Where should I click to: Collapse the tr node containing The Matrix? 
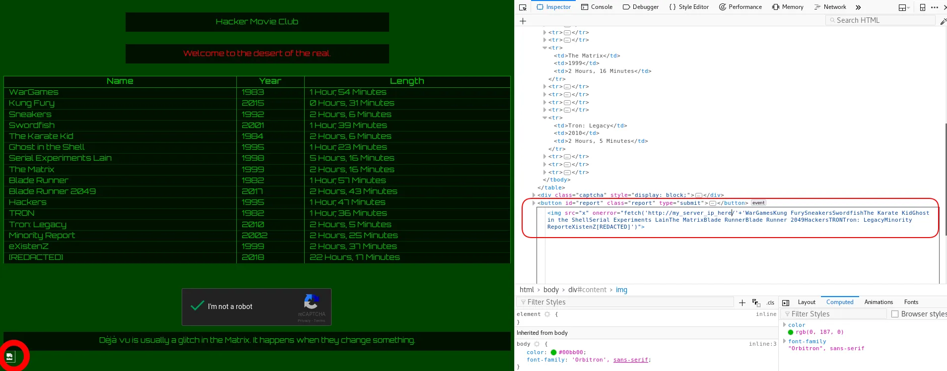pyautogui.click(x=545, y=48)
